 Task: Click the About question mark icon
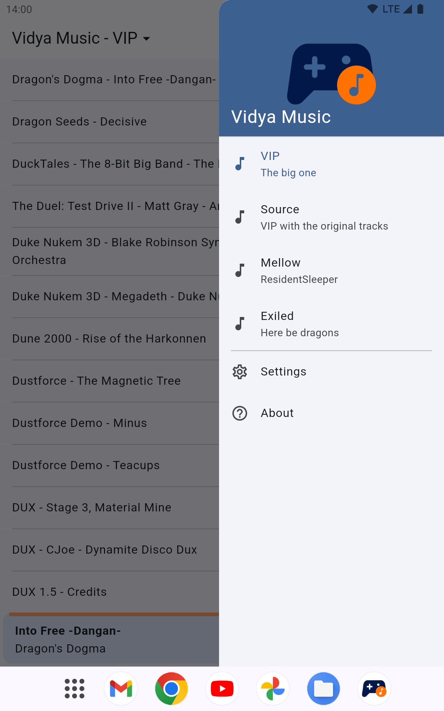click(240, 413)
